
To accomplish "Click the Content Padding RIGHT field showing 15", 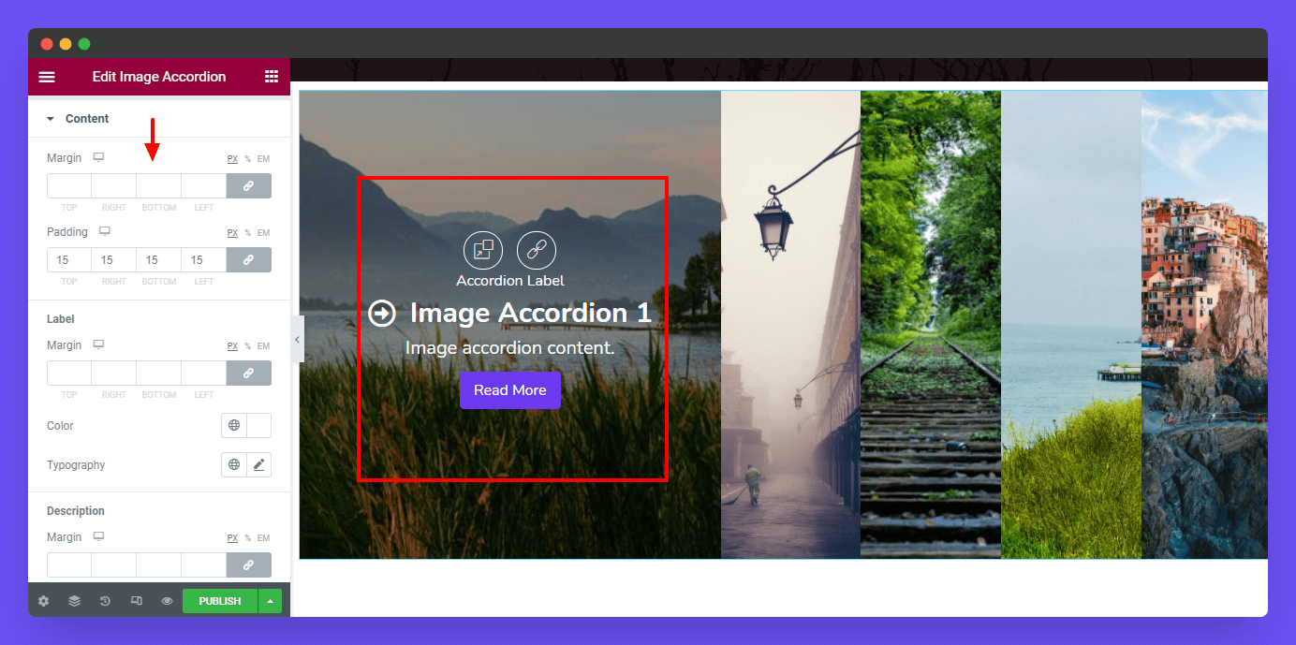I will coord(114,260).
